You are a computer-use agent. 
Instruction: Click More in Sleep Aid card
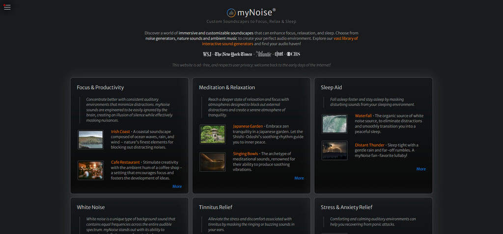point(421,169)
